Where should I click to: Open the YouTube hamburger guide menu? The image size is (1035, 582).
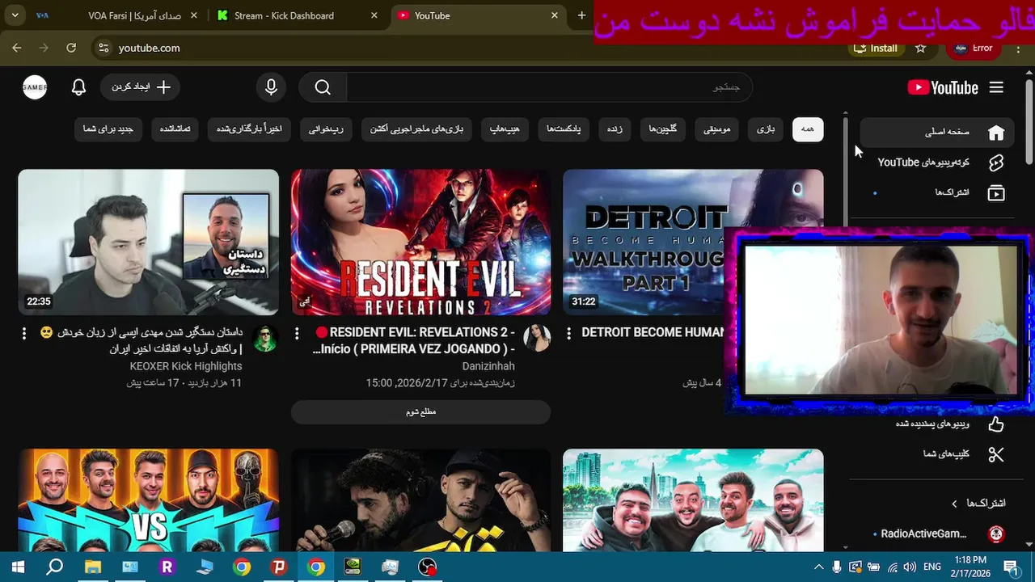point(996,87)
